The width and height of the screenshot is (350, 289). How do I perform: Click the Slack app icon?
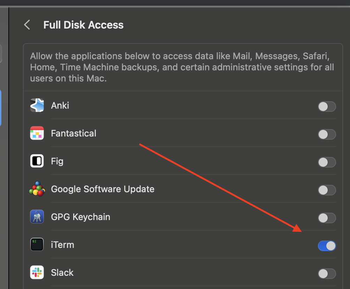click(37, 273)
